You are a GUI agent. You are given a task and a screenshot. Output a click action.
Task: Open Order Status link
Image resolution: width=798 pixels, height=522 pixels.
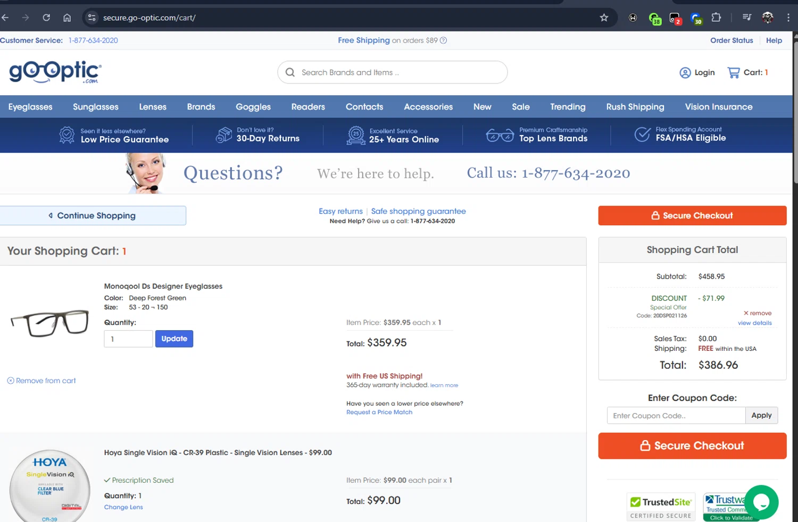pos(731,40)
